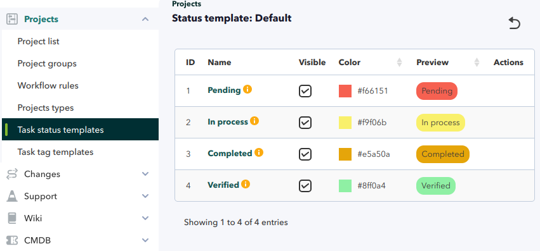Screen dimensions: 540x251
Task: Click the hex value #e5a50a
Action: 374,154
